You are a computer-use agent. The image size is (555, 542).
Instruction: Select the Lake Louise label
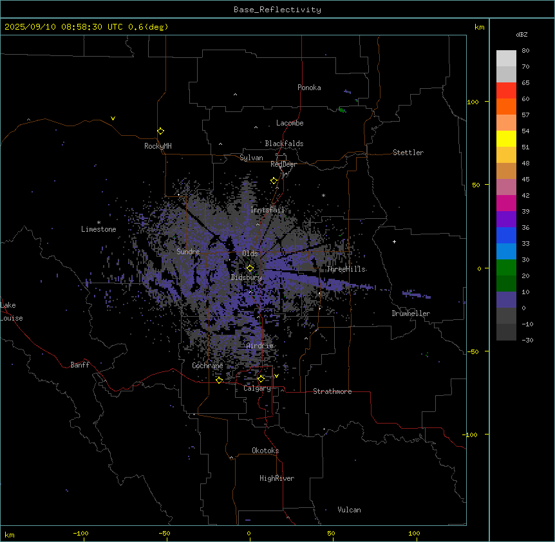[12, 312]
